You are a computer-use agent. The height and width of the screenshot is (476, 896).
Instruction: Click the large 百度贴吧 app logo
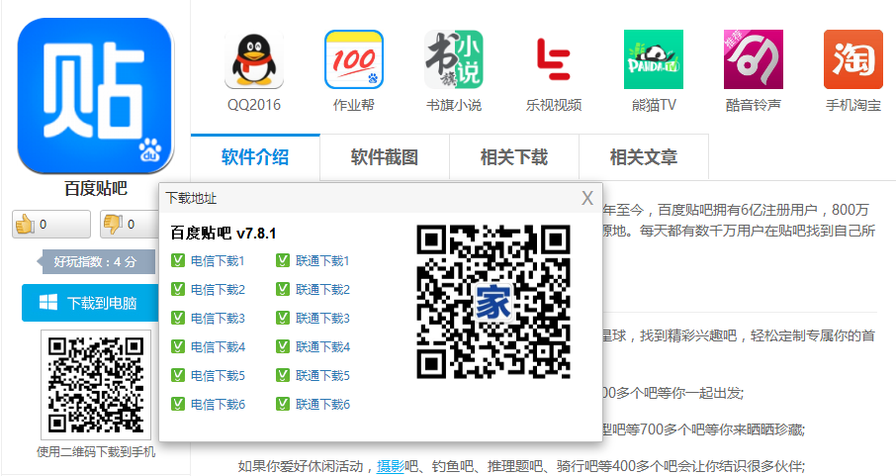(95, 96)
